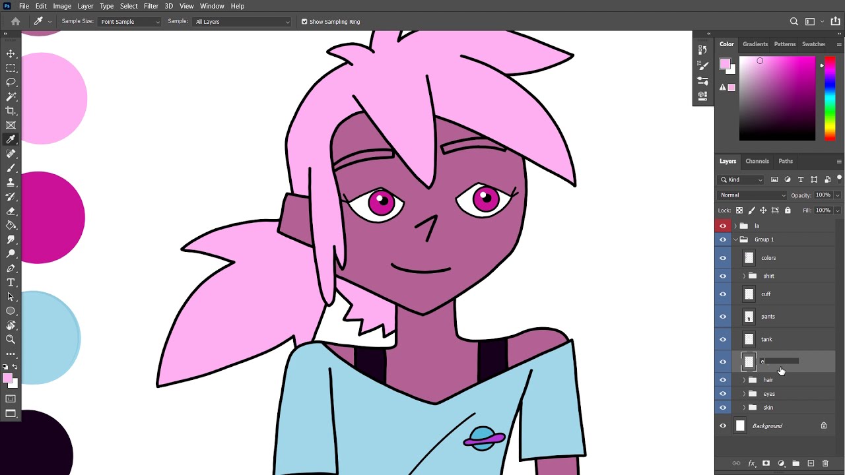Toggle visibility of the hair group
The height and width of the screenshot is (475, 845).
click(x=723, y=380)
